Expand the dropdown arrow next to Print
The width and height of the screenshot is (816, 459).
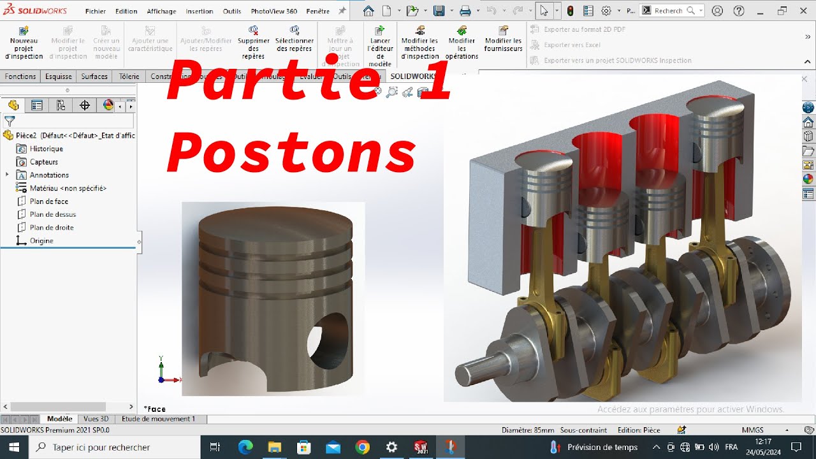[x=477, y=11]
